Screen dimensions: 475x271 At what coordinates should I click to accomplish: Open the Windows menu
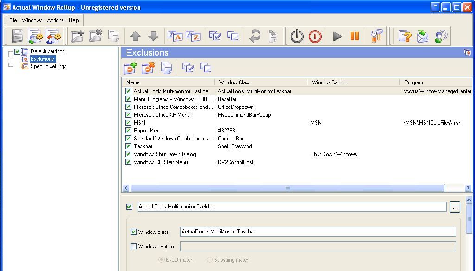(32, 20)
